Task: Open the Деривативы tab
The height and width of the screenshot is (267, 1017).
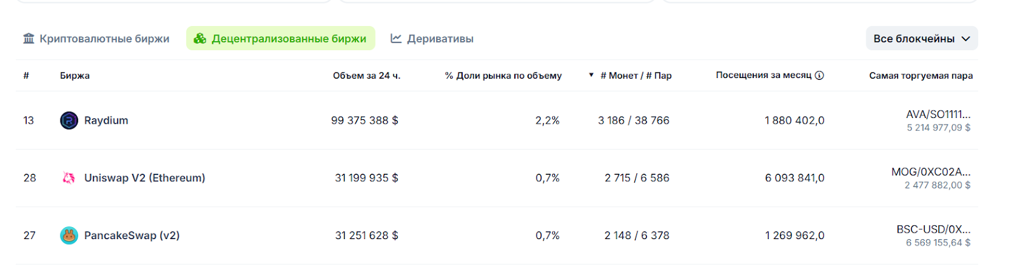Action: [x=432, y=39]
